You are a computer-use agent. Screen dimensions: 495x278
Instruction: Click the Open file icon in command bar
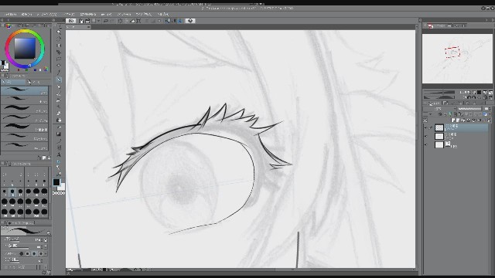click(87, 21)
